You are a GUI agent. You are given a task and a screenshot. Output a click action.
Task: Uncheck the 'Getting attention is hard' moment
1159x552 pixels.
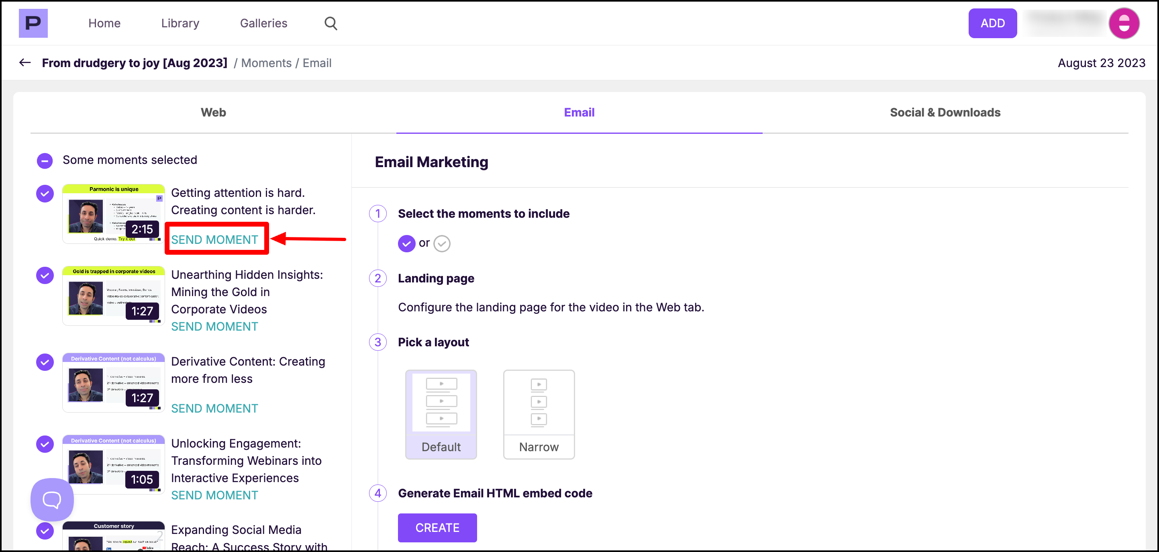(x=45, y=194)
